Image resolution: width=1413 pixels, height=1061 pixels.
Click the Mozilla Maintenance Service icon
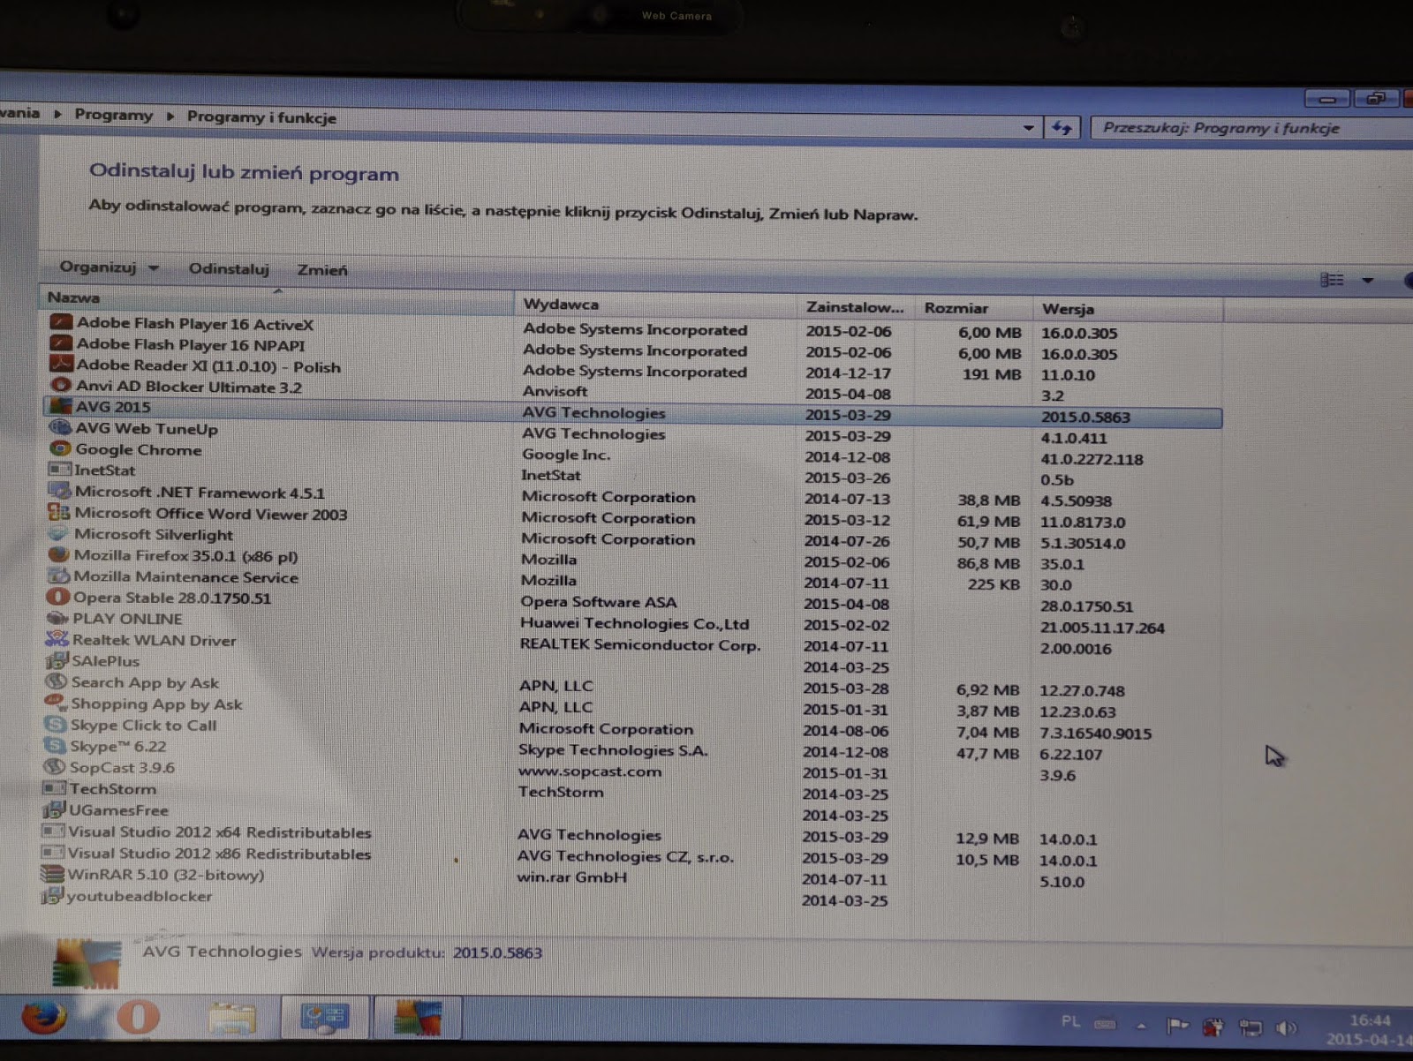[x=58, y=576]
